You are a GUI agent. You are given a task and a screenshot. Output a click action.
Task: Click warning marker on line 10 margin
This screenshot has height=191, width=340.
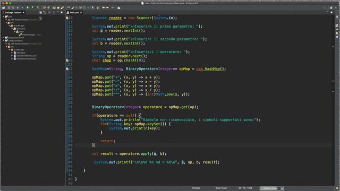67,18
